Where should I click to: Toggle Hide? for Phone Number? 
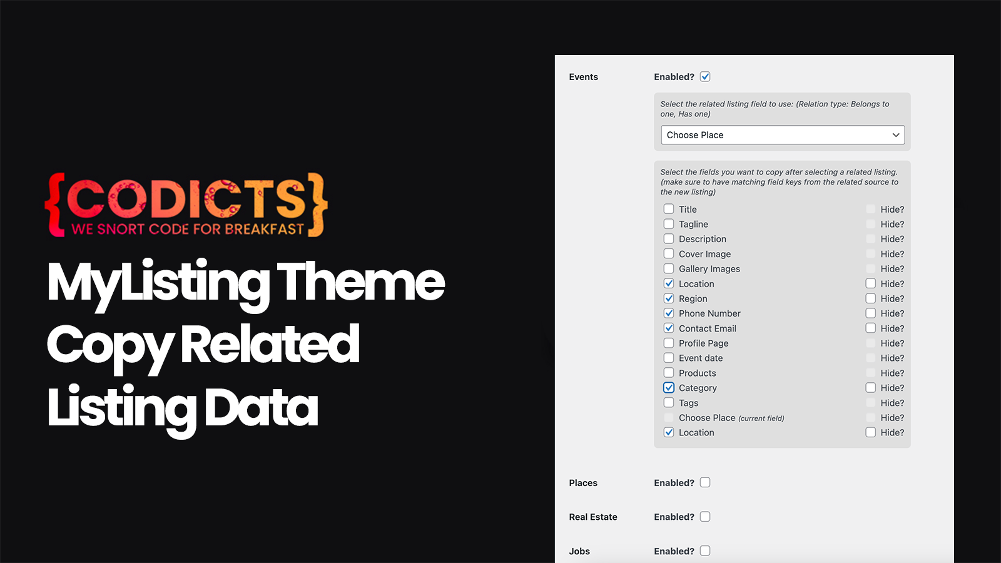(871, 313)
